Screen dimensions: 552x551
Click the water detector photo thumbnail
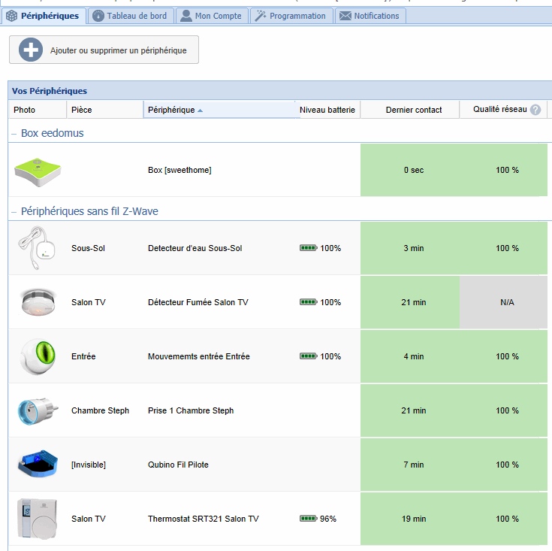[x=37, y=248]
